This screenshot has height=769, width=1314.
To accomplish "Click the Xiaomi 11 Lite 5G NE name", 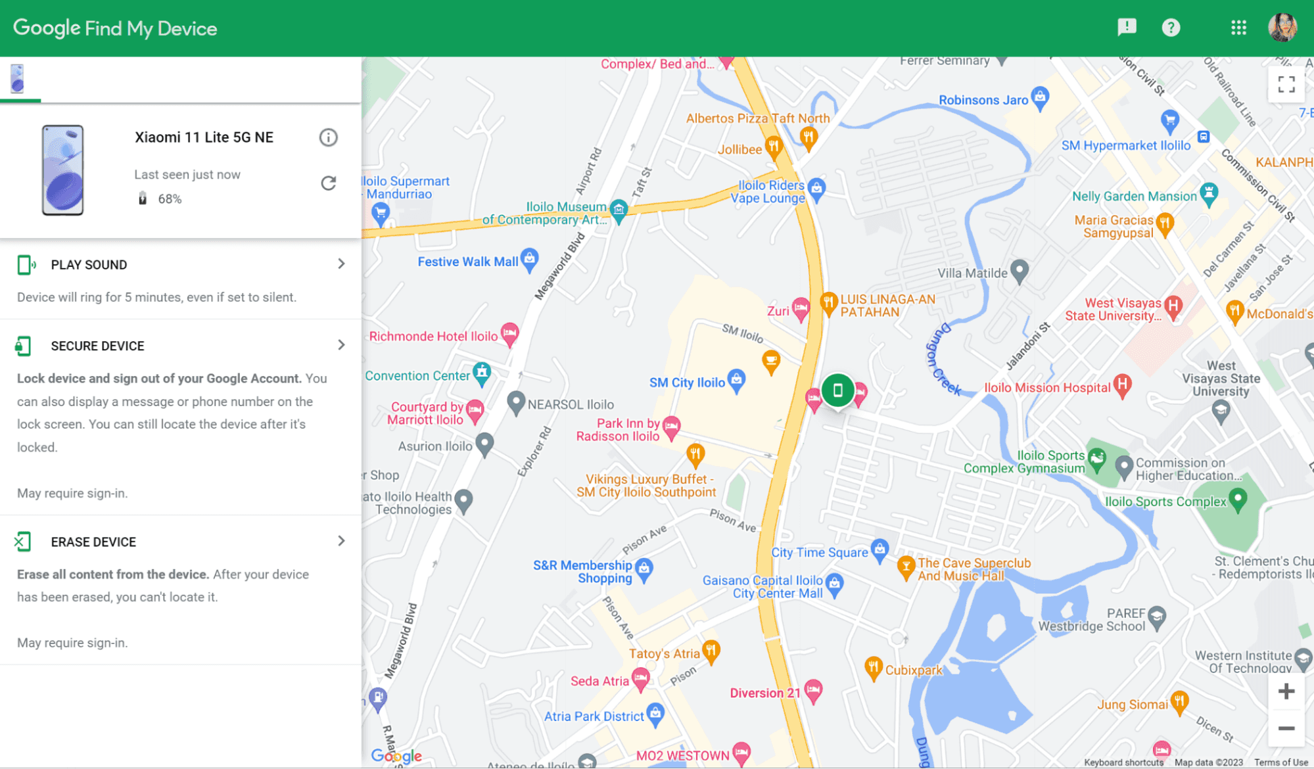I will point(204,137).
